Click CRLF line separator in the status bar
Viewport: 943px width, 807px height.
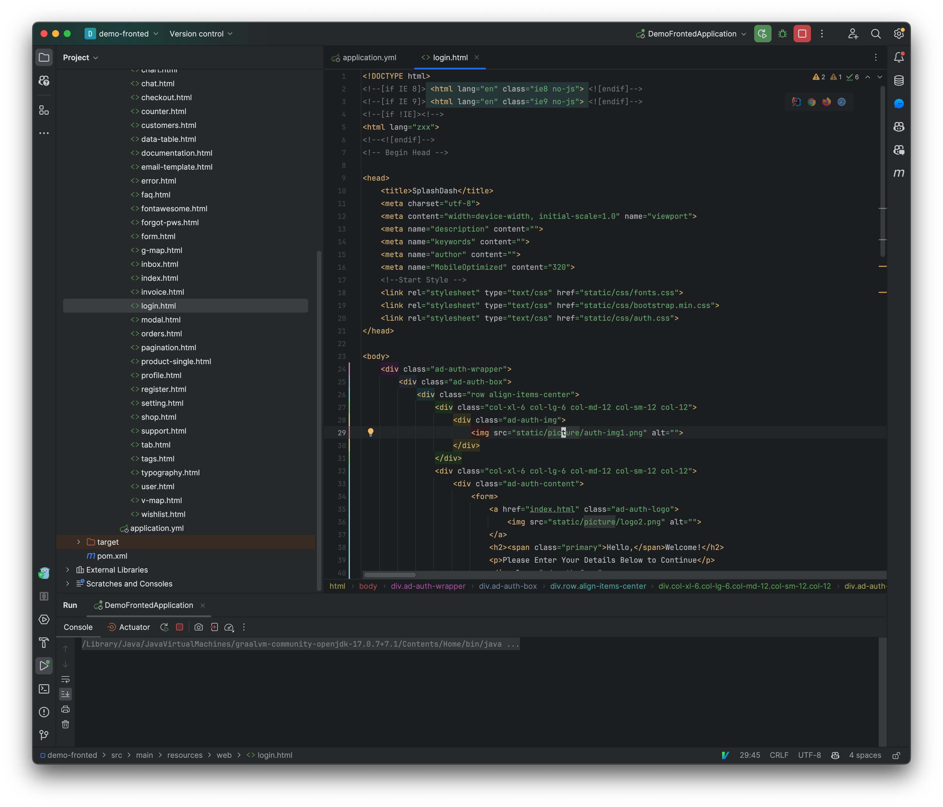[x=779, y=755]
